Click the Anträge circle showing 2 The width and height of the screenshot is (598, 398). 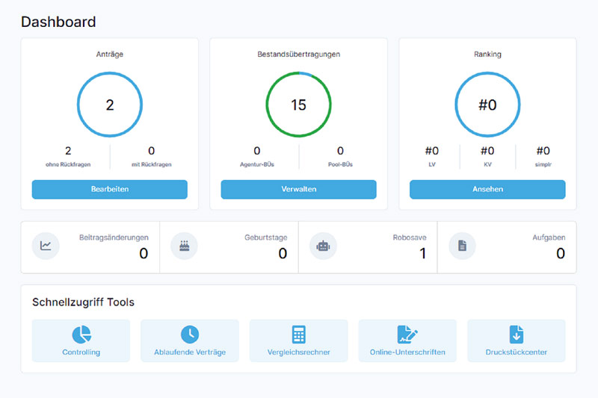pyautogui.click(x=110, y=105)
